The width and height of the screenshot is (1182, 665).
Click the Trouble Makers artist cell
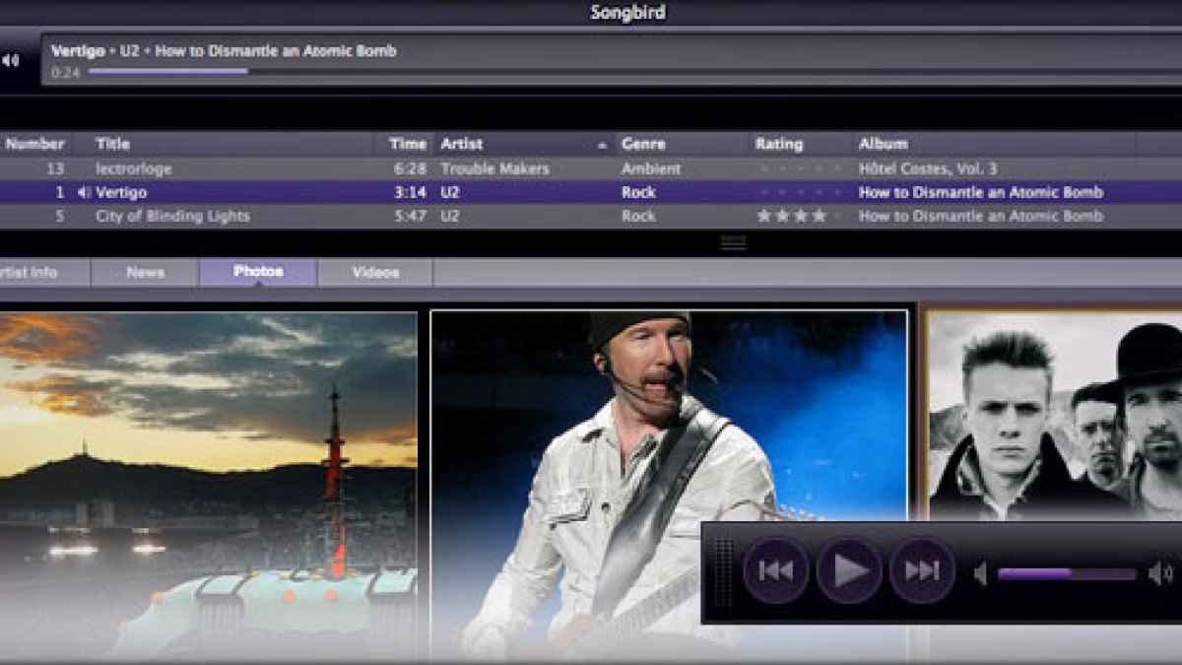click(495, 169)
